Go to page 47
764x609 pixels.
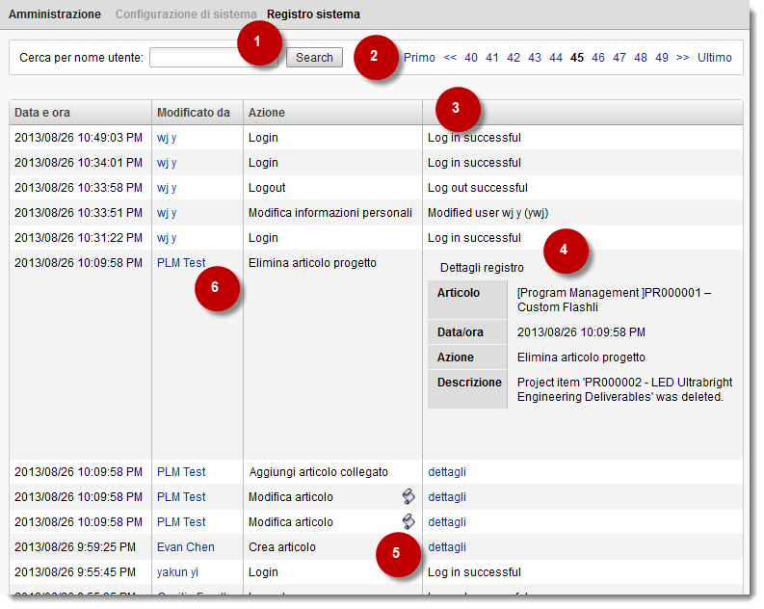619,58
